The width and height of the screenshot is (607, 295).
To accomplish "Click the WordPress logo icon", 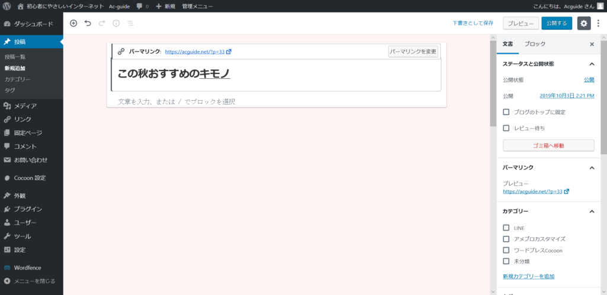I will click(x=7, y=6).
